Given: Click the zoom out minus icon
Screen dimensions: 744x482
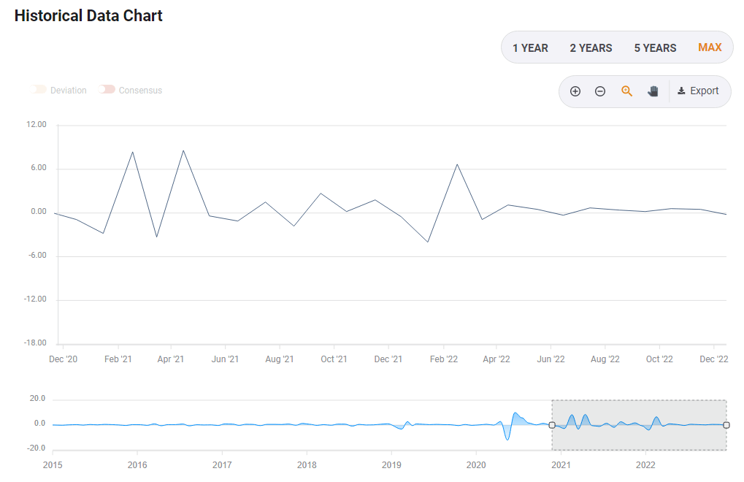Looking at the screenshot, I should click(x=600, y=91).
